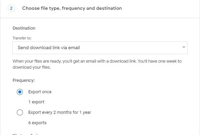Click the 1 export subtext
Screen dimensions: 200x135
tap(36, 102)
